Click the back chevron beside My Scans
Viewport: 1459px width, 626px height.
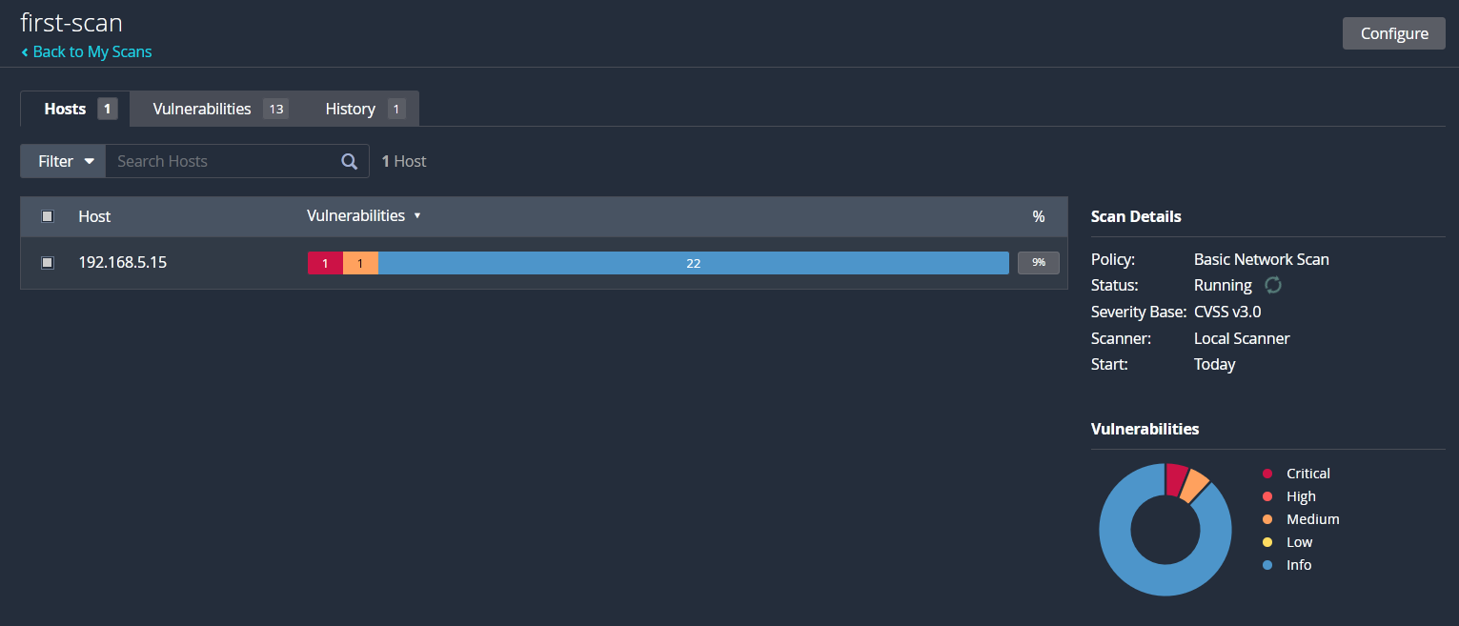(25, 52)
